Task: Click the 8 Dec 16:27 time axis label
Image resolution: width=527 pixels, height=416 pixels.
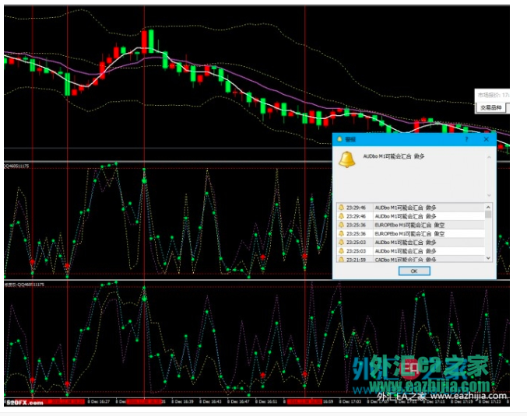Action: click(99, 401)
